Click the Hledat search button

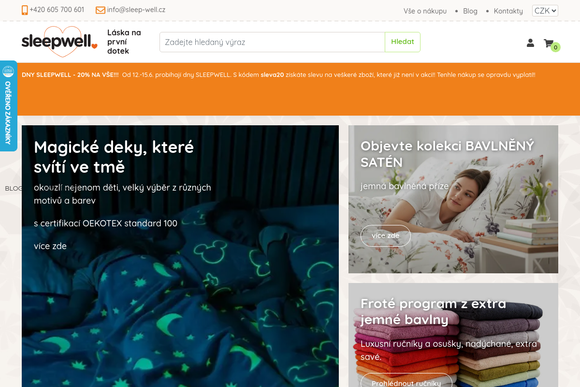click(x=403, y=42)
